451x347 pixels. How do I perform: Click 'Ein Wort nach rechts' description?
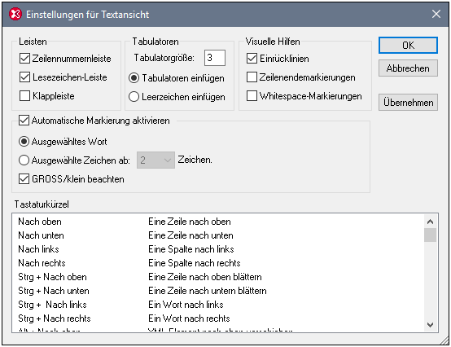(x=189, y=318)
